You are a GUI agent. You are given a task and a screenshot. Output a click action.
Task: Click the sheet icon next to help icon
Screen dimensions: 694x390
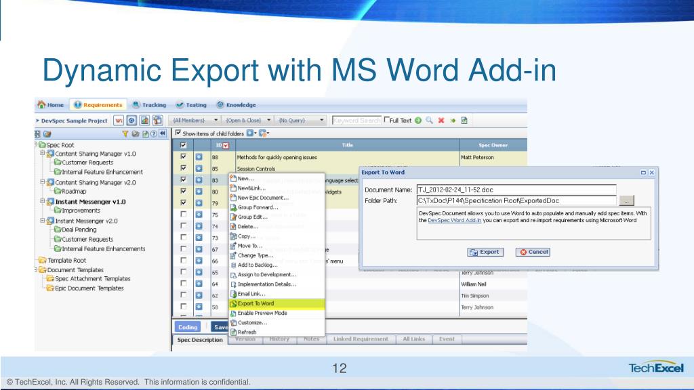145,133
